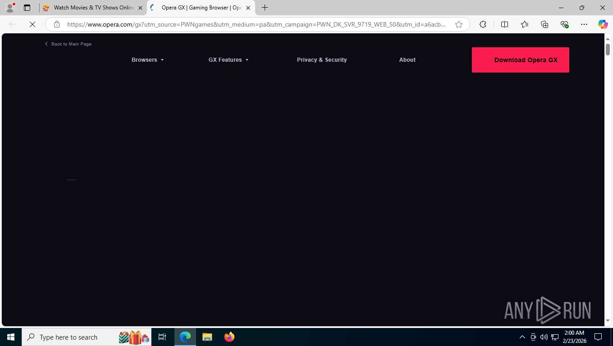
Task: Open the Windows Start menu
Action: tap(10, 337)
